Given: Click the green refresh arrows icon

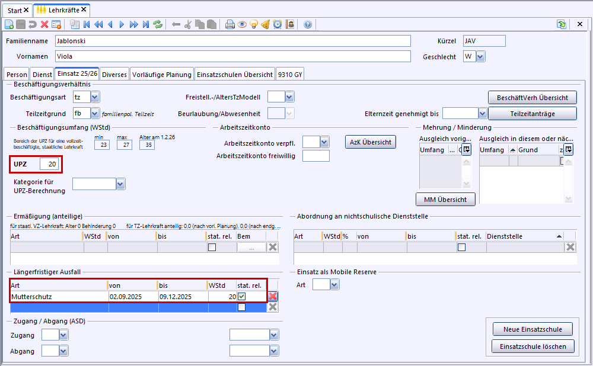Looking at the screenshot, I should click(158, 24).
